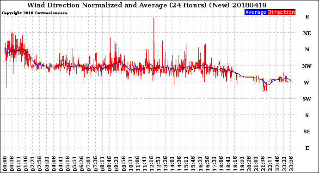Click the 18:41 time axis label
Image resolution: width=319 pixels, height=173 pixels.
pyautogui.click(x=228, y=164)
